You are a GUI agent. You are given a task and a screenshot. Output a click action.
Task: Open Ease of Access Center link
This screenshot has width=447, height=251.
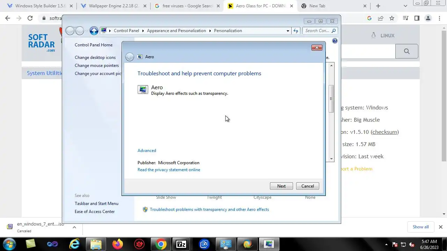[x=95, y=212]
